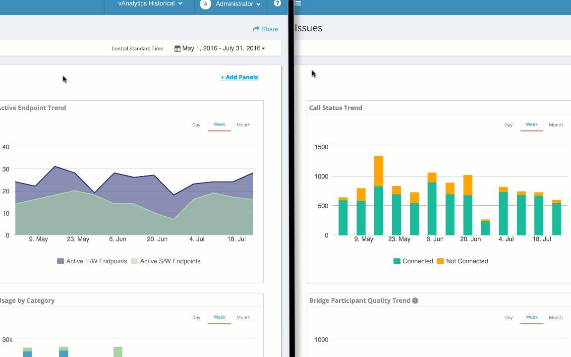Switch Bridge Participant Quality Trend to Day
571x357 pixels.
pyautogui.click(x=509, y=317)
